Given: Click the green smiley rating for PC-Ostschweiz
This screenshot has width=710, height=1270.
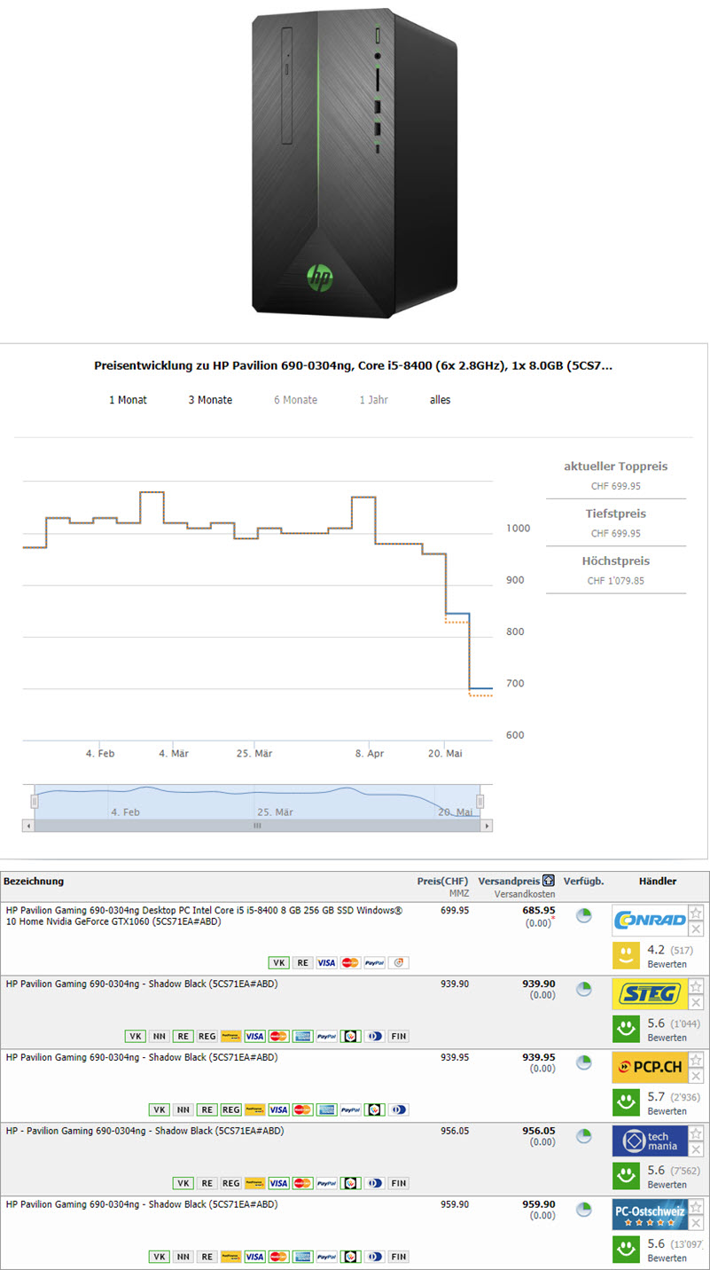Looking at the screenshot, I should point(627,1250).
